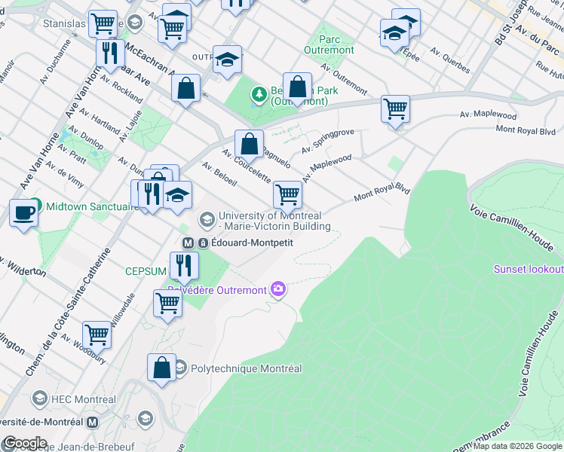Click the Map data ©2026 Google text
564x452 pixels.
(x=517, y=446)
